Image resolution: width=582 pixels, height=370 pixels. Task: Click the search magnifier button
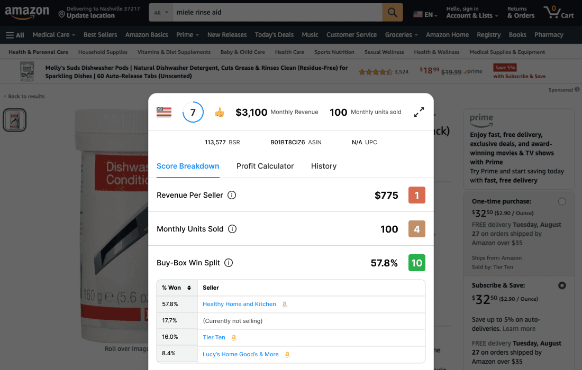pos(392,12)
